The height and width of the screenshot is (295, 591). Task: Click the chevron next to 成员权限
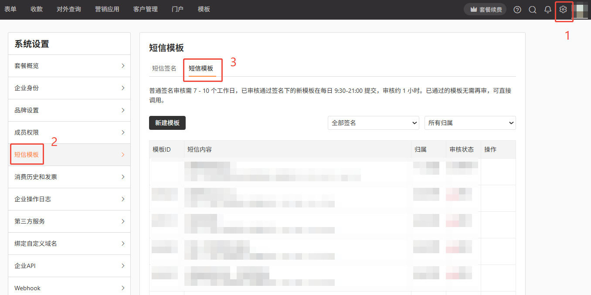[123, 132]
